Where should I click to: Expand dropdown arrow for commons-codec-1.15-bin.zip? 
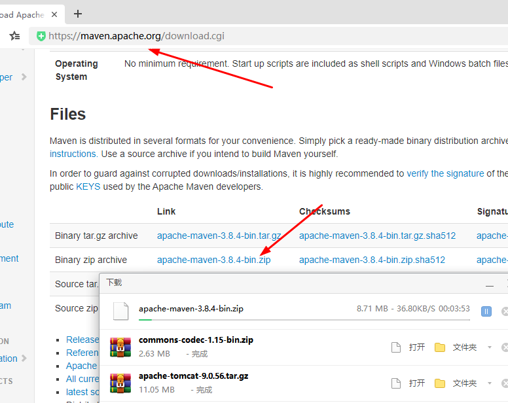[x=490, y=347]
